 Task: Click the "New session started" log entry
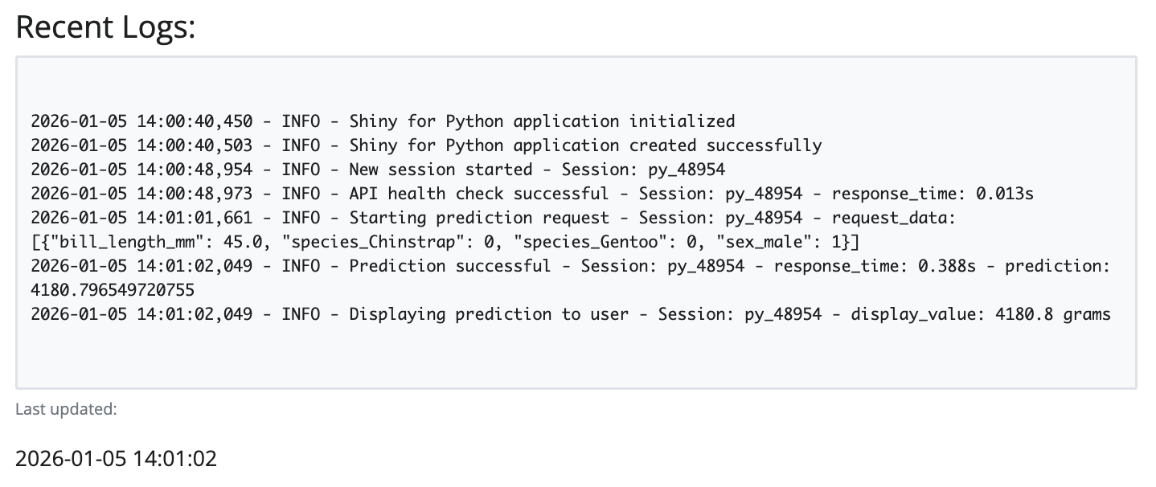(441, 170)
